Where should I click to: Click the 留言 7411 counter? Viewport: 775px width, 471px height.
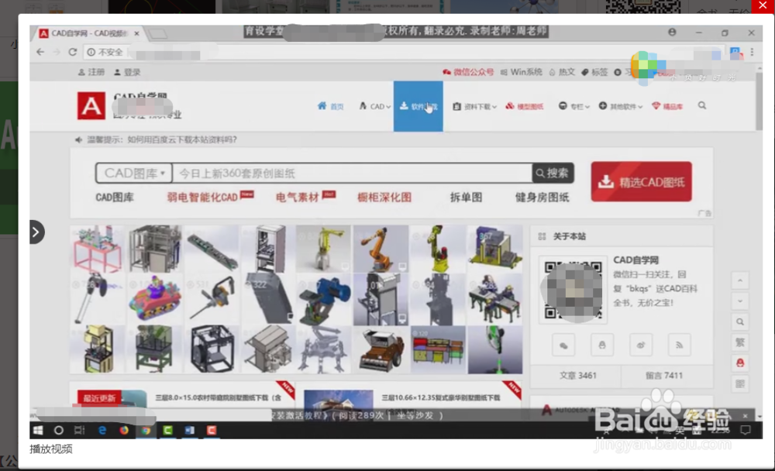point(664,376)
